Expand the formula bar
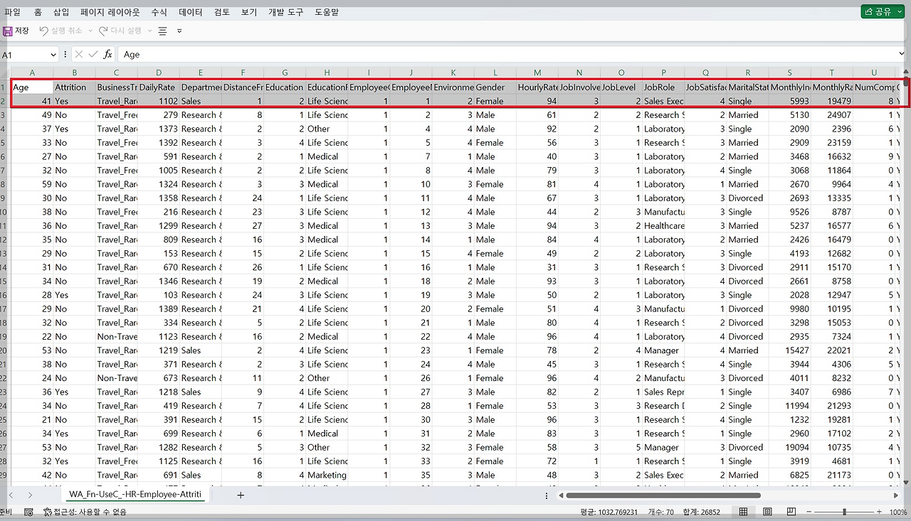 click(x=902, y=55)
